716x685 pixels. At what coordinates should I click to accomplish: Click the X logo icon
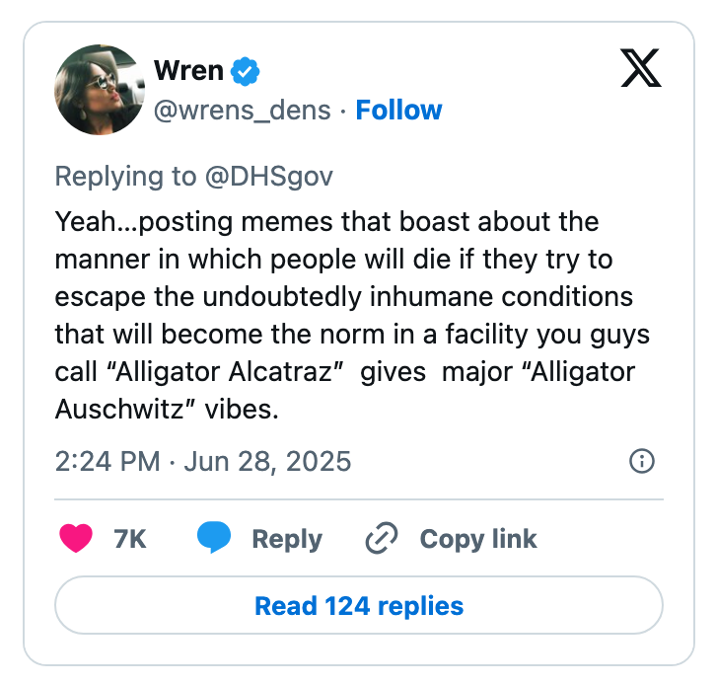(x=642, y=69)
